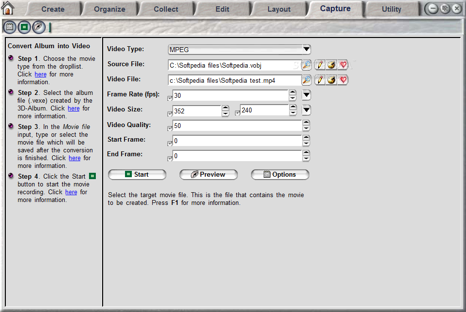Click the End Frame value field
Viewport: 466px width, 312px height.
point(237,156)
